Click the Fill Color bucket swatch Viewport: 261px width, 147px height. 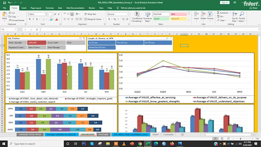click(x=51, y=19)
